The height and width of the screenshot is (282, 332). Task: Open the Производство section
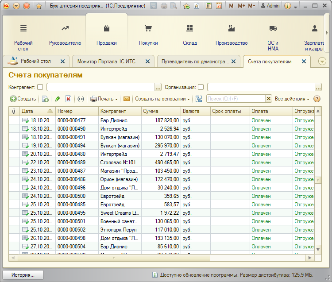(x=232, y=35)
